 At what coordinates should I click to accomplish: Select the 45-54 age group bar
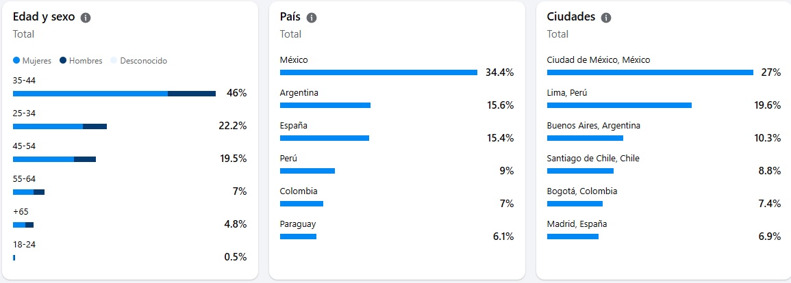click(x=54, y=159)
